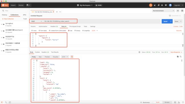Viewport: 185px width, 104px height.
Task: Select the form-data body type
Action: point(43,30)
